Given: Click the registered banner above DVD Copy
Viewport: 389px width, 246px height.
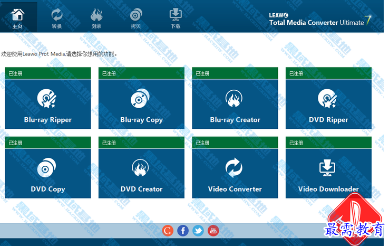Looking at the screenshot, I should [48, 143].
